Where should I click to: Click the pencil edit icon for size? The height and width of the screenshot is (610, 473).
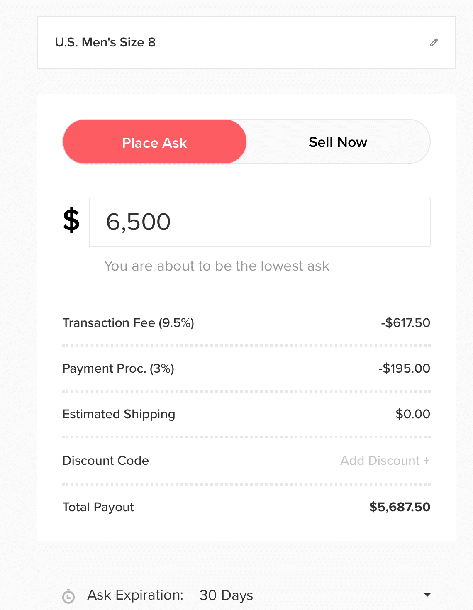click(x=434, y=42)
